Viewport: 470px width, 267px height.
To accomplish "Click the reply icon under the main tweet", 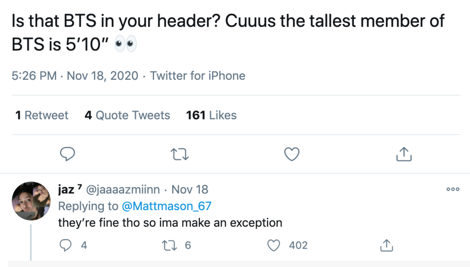I will [67, 154].
